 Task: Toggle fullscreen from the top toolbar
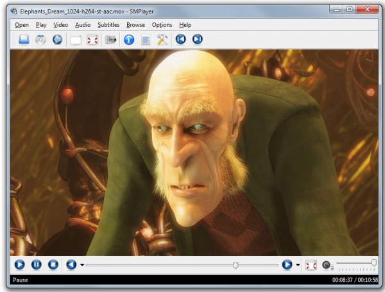[92, 40]
